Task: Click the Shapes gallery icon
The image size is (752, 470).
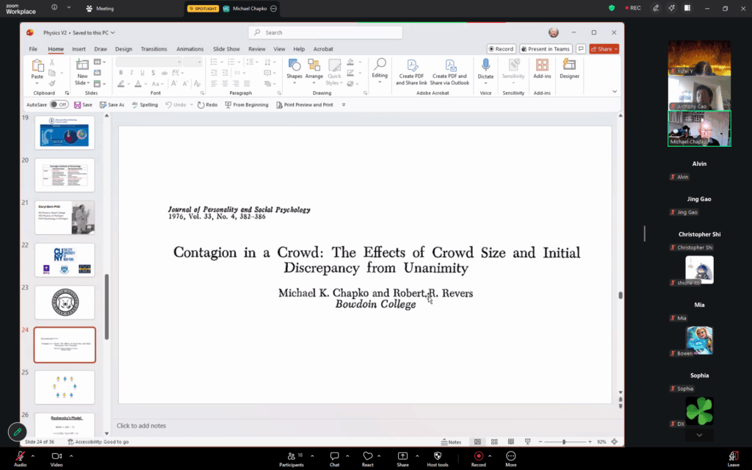Action: tap(294, 65)
